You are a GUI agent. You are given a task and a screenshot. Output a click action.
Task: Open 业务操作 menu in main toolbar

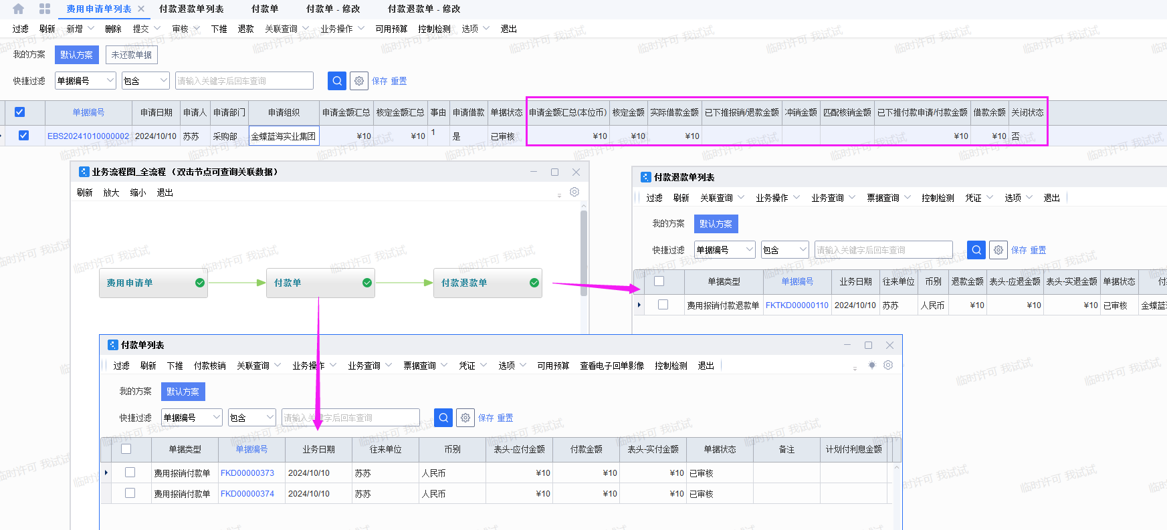click(x=342, y=29)
